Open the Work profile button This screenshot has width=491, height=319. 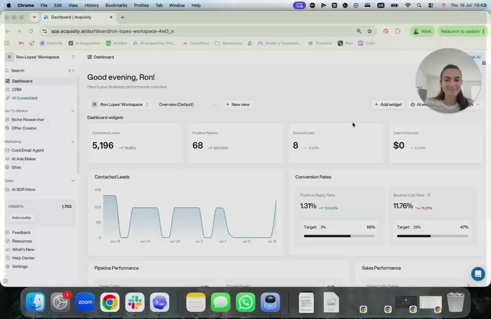click(x=422, y=31)
